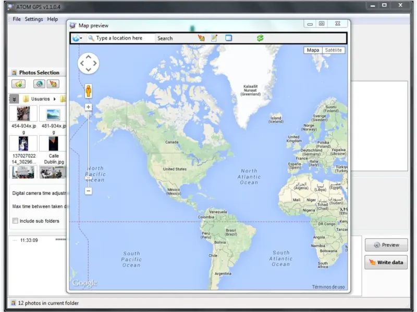This screenshot has height=312, width=417.
Task: Select the 13702702214_30296 photo thumbnail
Action: [23, 144]
